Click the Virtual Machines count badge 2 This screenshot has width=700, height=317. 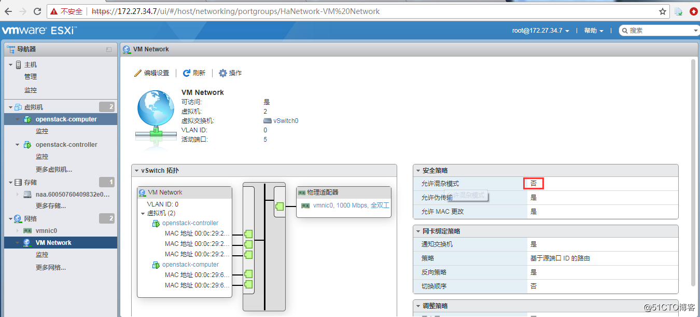coord(107,107)
